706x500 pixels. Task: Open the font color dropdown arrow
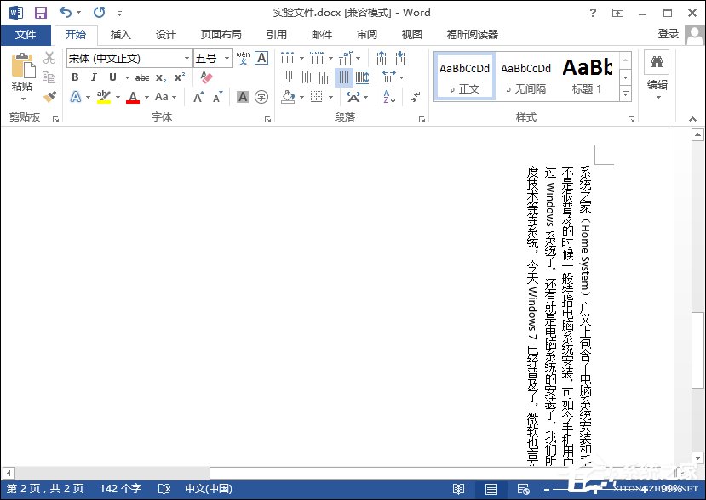[x=146, y=97]
